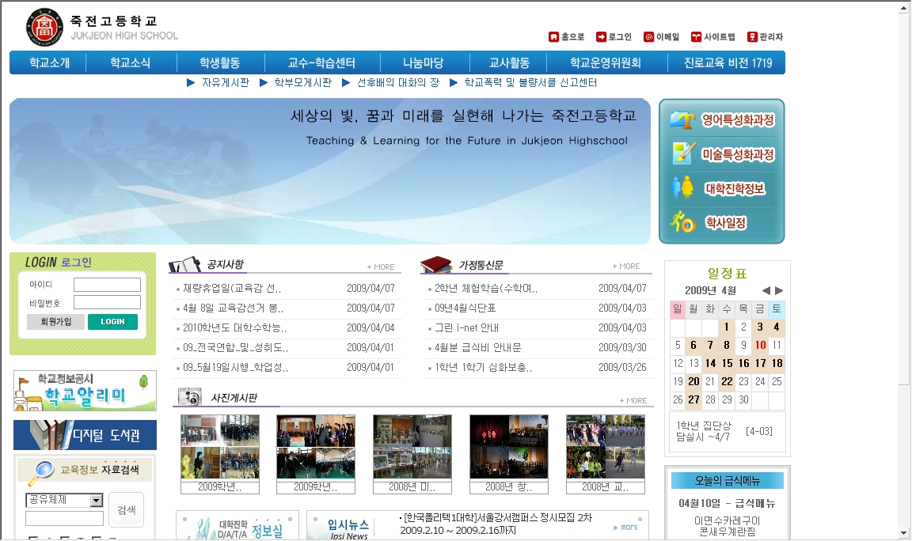
Task: Go to next month in calendar
Action: point(779,290)
